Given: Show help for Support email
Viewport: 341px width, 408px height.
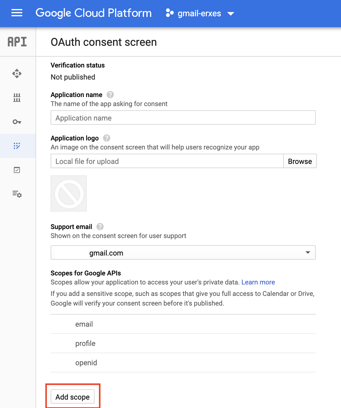Looking at the screenshot, I should pos(100,227).
